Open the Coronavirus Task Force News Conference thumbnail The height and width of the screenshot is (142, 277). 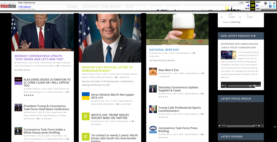pyautogui.click(x=18, y=107)
